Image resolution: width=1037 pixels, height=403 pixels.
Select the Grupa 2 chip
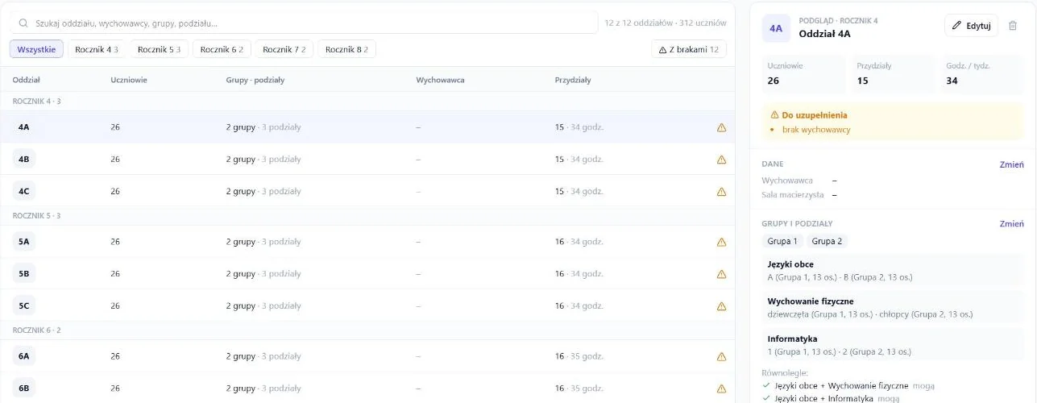pyautogui.click(x=827, y=241)
